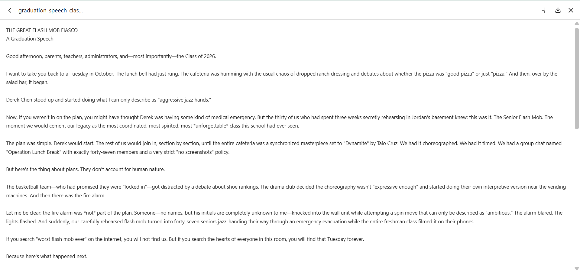Click the empty scrollbar track below the thumb
Screen dimensions: 580x272
(577, 198)
